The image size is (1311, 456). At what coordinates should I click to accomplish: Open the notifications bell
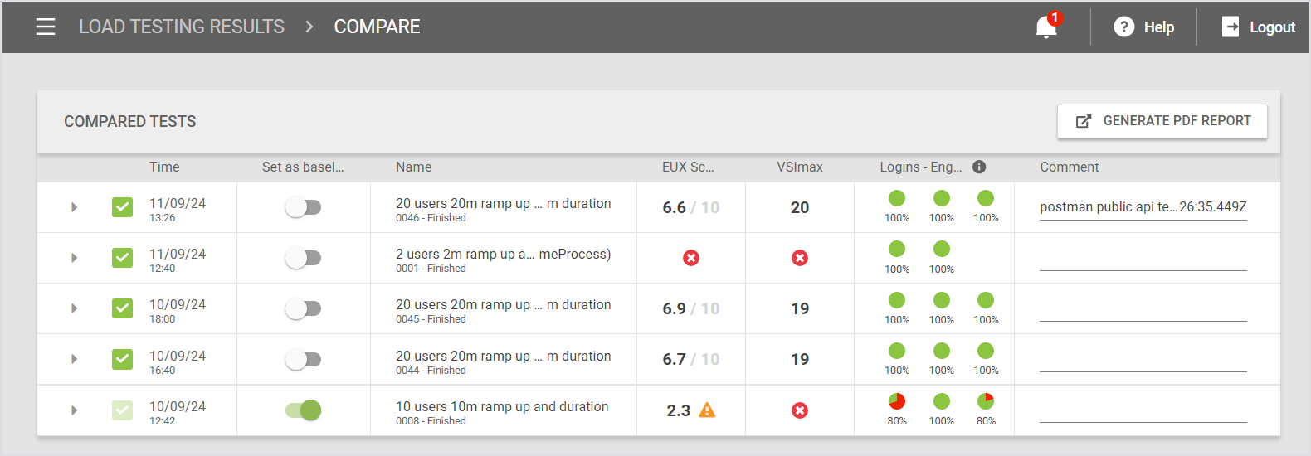pos(1045,27)
